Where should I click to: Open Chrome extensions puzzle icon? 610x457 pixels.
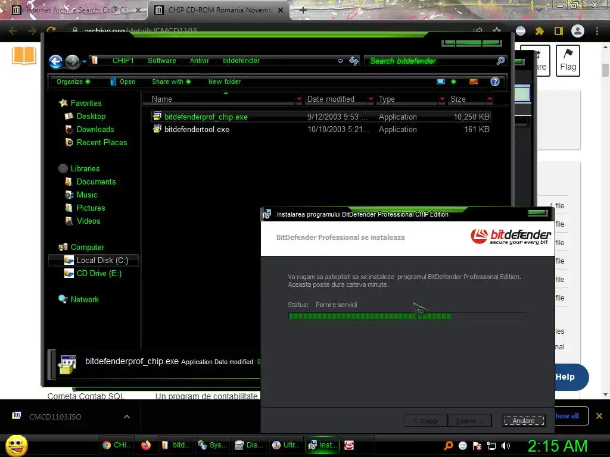point(539,31)
